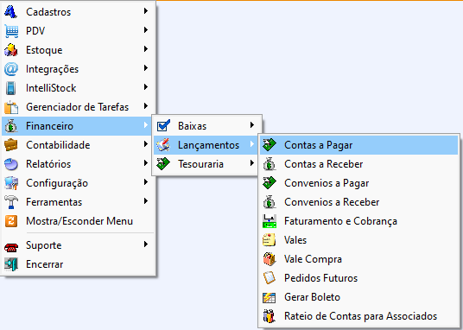Expand the Gerenciador de Tarefas submenu arrow

pyautogui.click(x=146, y=106)
